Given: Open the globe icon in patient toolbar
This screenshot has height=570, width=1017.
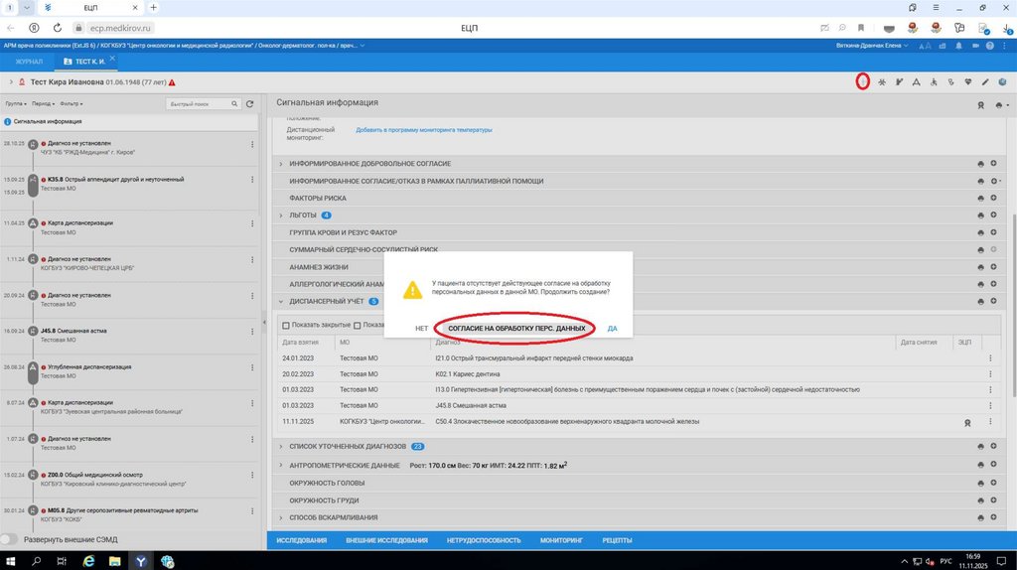Looking at the screenshot, I should coord(1002,82).
